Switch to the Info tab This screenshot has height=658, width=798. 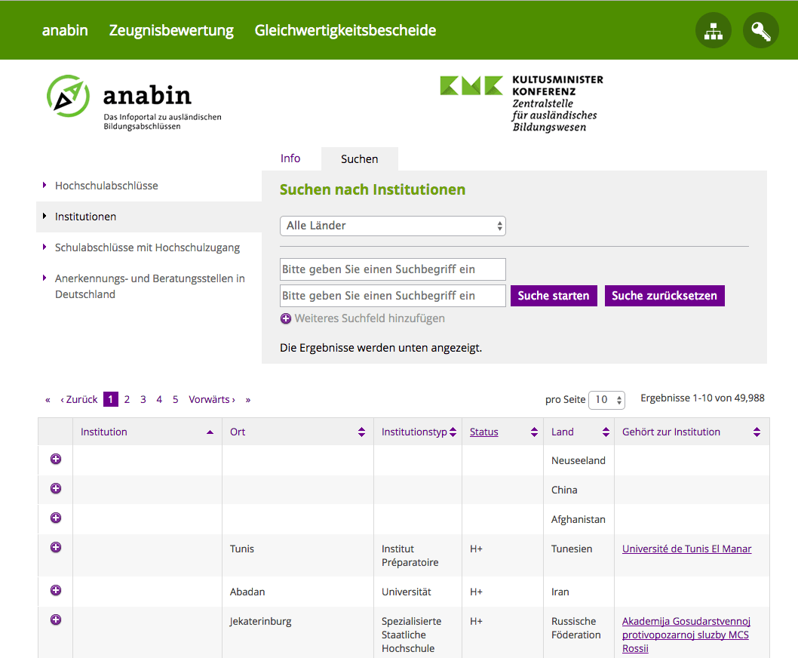point(290,158)
